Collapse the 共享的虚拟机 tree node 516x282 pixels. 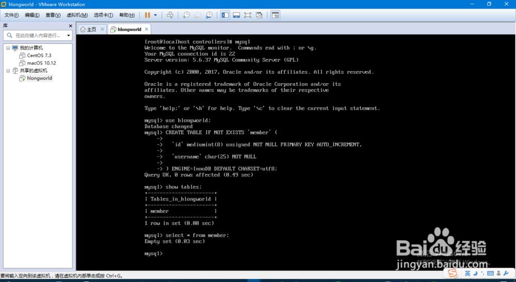point(8,71)
